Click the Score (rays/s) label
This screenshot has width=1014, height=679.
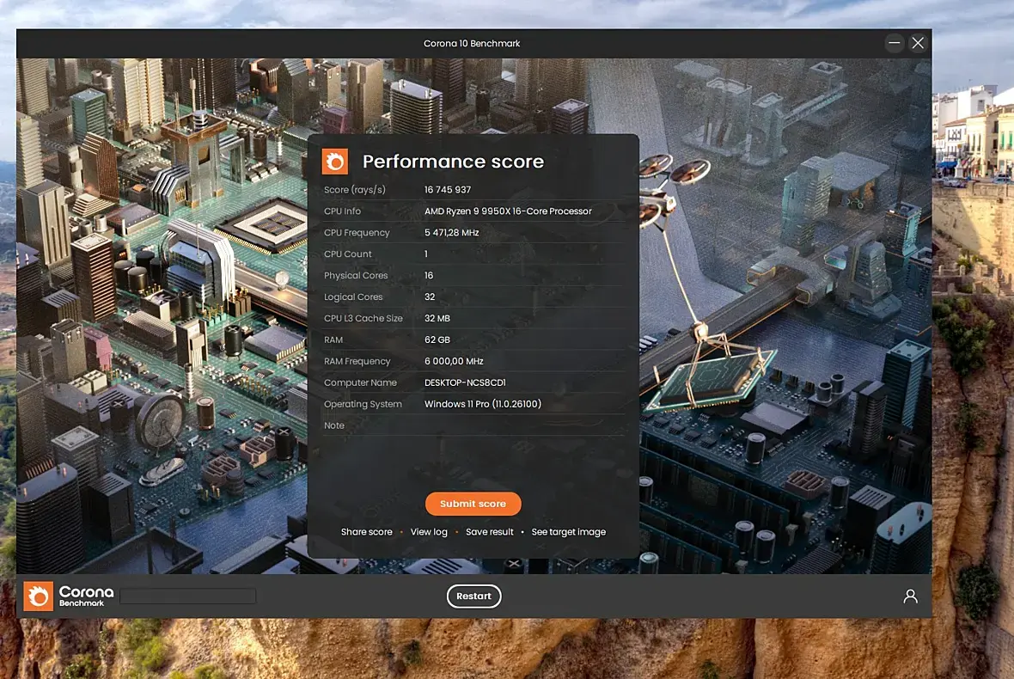(x=354, y=190)
